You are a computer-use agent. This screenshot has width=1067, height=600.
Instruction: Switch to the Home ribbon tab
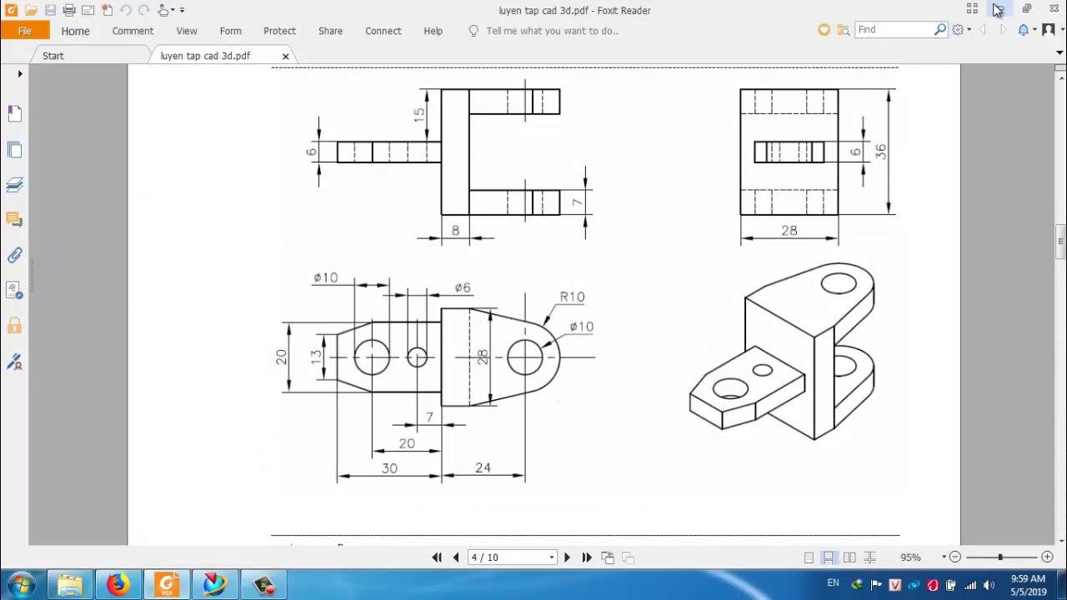tap(75, 31)
